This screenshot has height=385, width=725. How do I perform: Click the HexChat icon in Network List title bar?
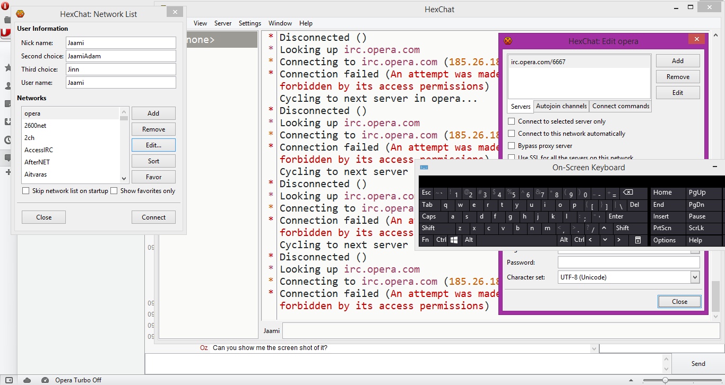(x=21, y=14)
